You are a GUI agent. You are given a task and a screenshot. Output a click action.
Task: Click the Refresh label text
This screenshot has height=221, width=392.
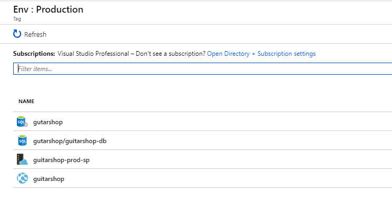[35, 34]
